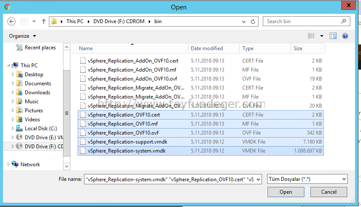The width and height of the screenshot is (361, 207).
Task: Select vSphere_Replication_OVF10.mf file
Action: (201, 124)
